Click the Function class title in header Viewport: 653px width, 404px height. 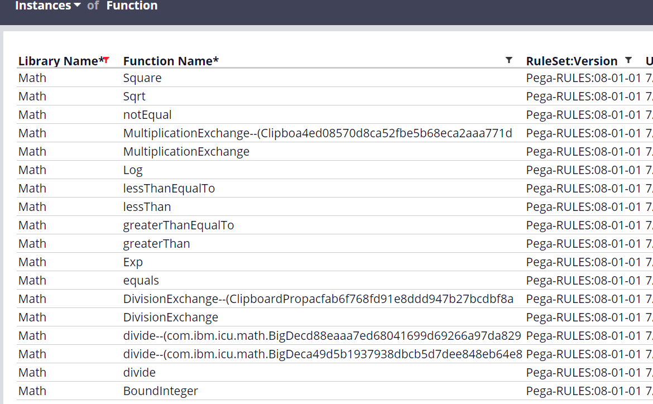coord(132,6)
